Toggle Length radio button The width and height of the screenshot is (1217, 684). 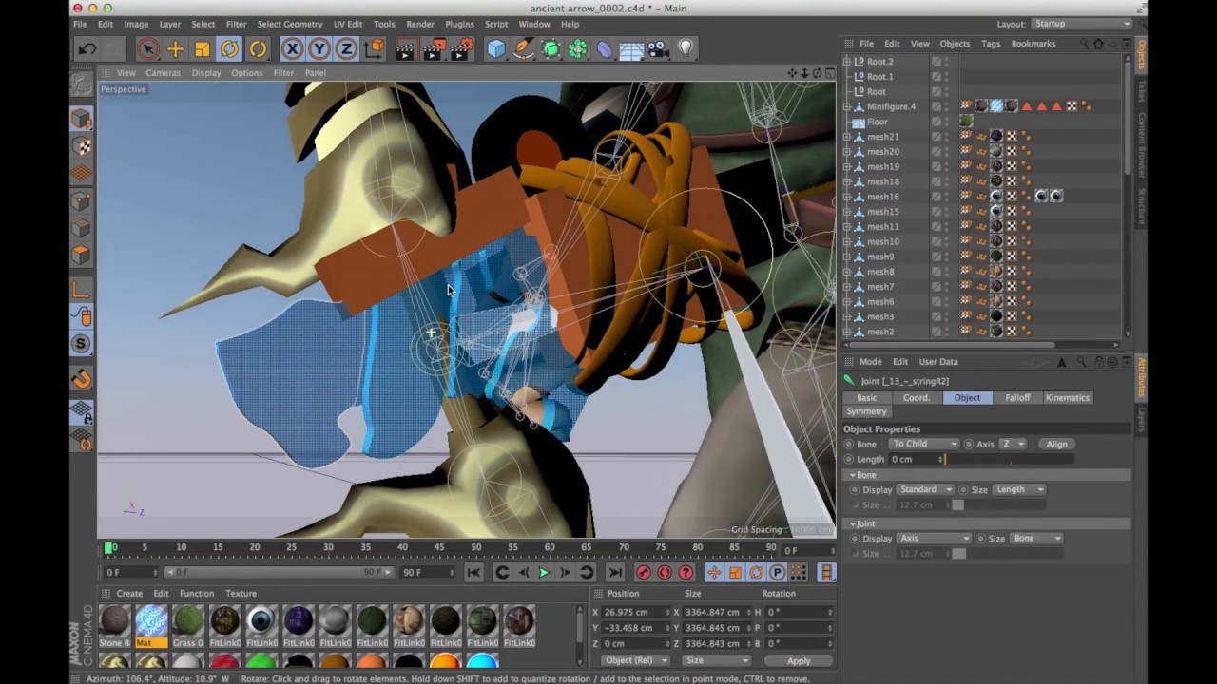click(849, 459)
